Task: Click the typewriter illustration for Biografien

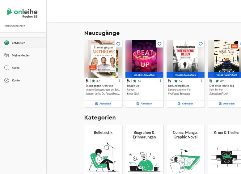Action: 144,162
